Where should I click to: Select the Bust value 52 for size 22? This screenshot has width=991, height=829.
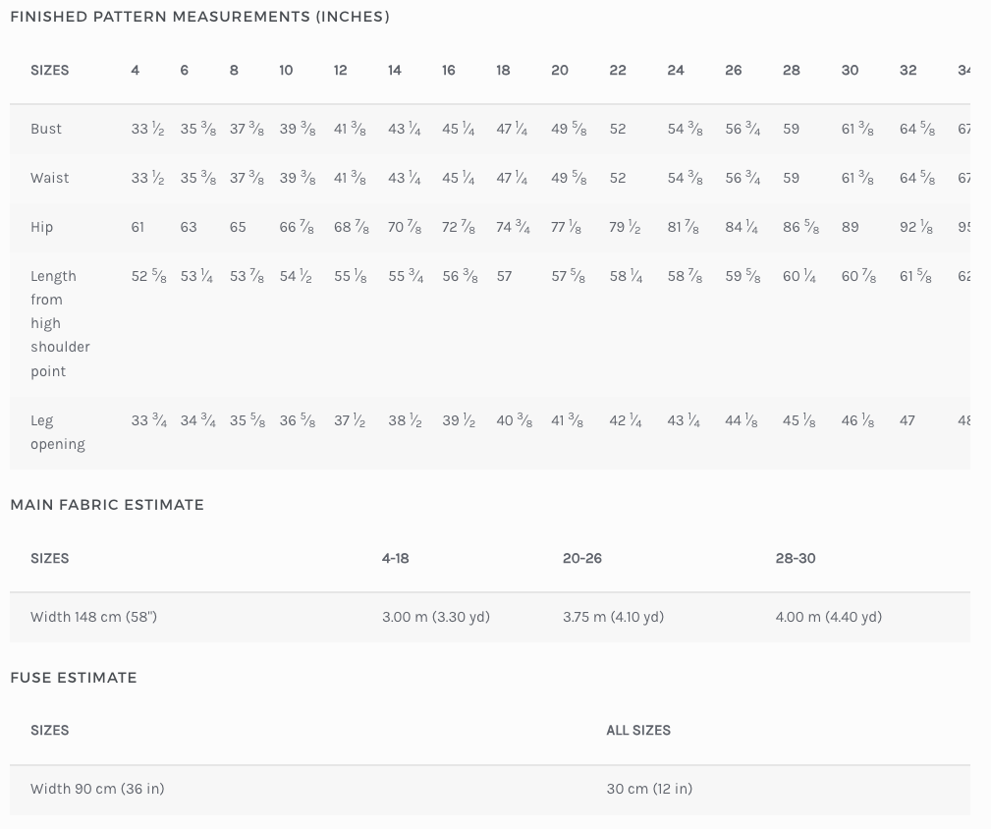618,129
